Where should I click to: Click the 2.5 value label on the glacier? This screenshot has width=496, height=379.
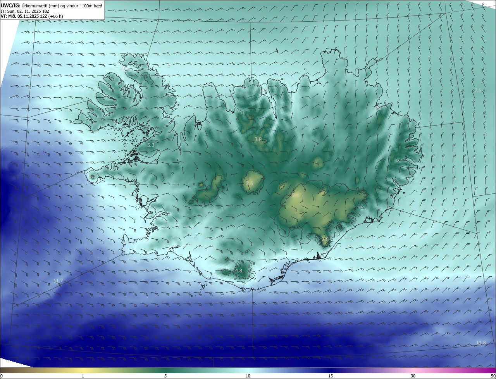click(x=250, y=183)
